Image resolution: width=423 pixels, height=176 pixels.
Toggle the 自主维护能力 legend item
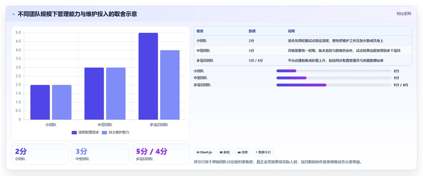coord(115,132)
